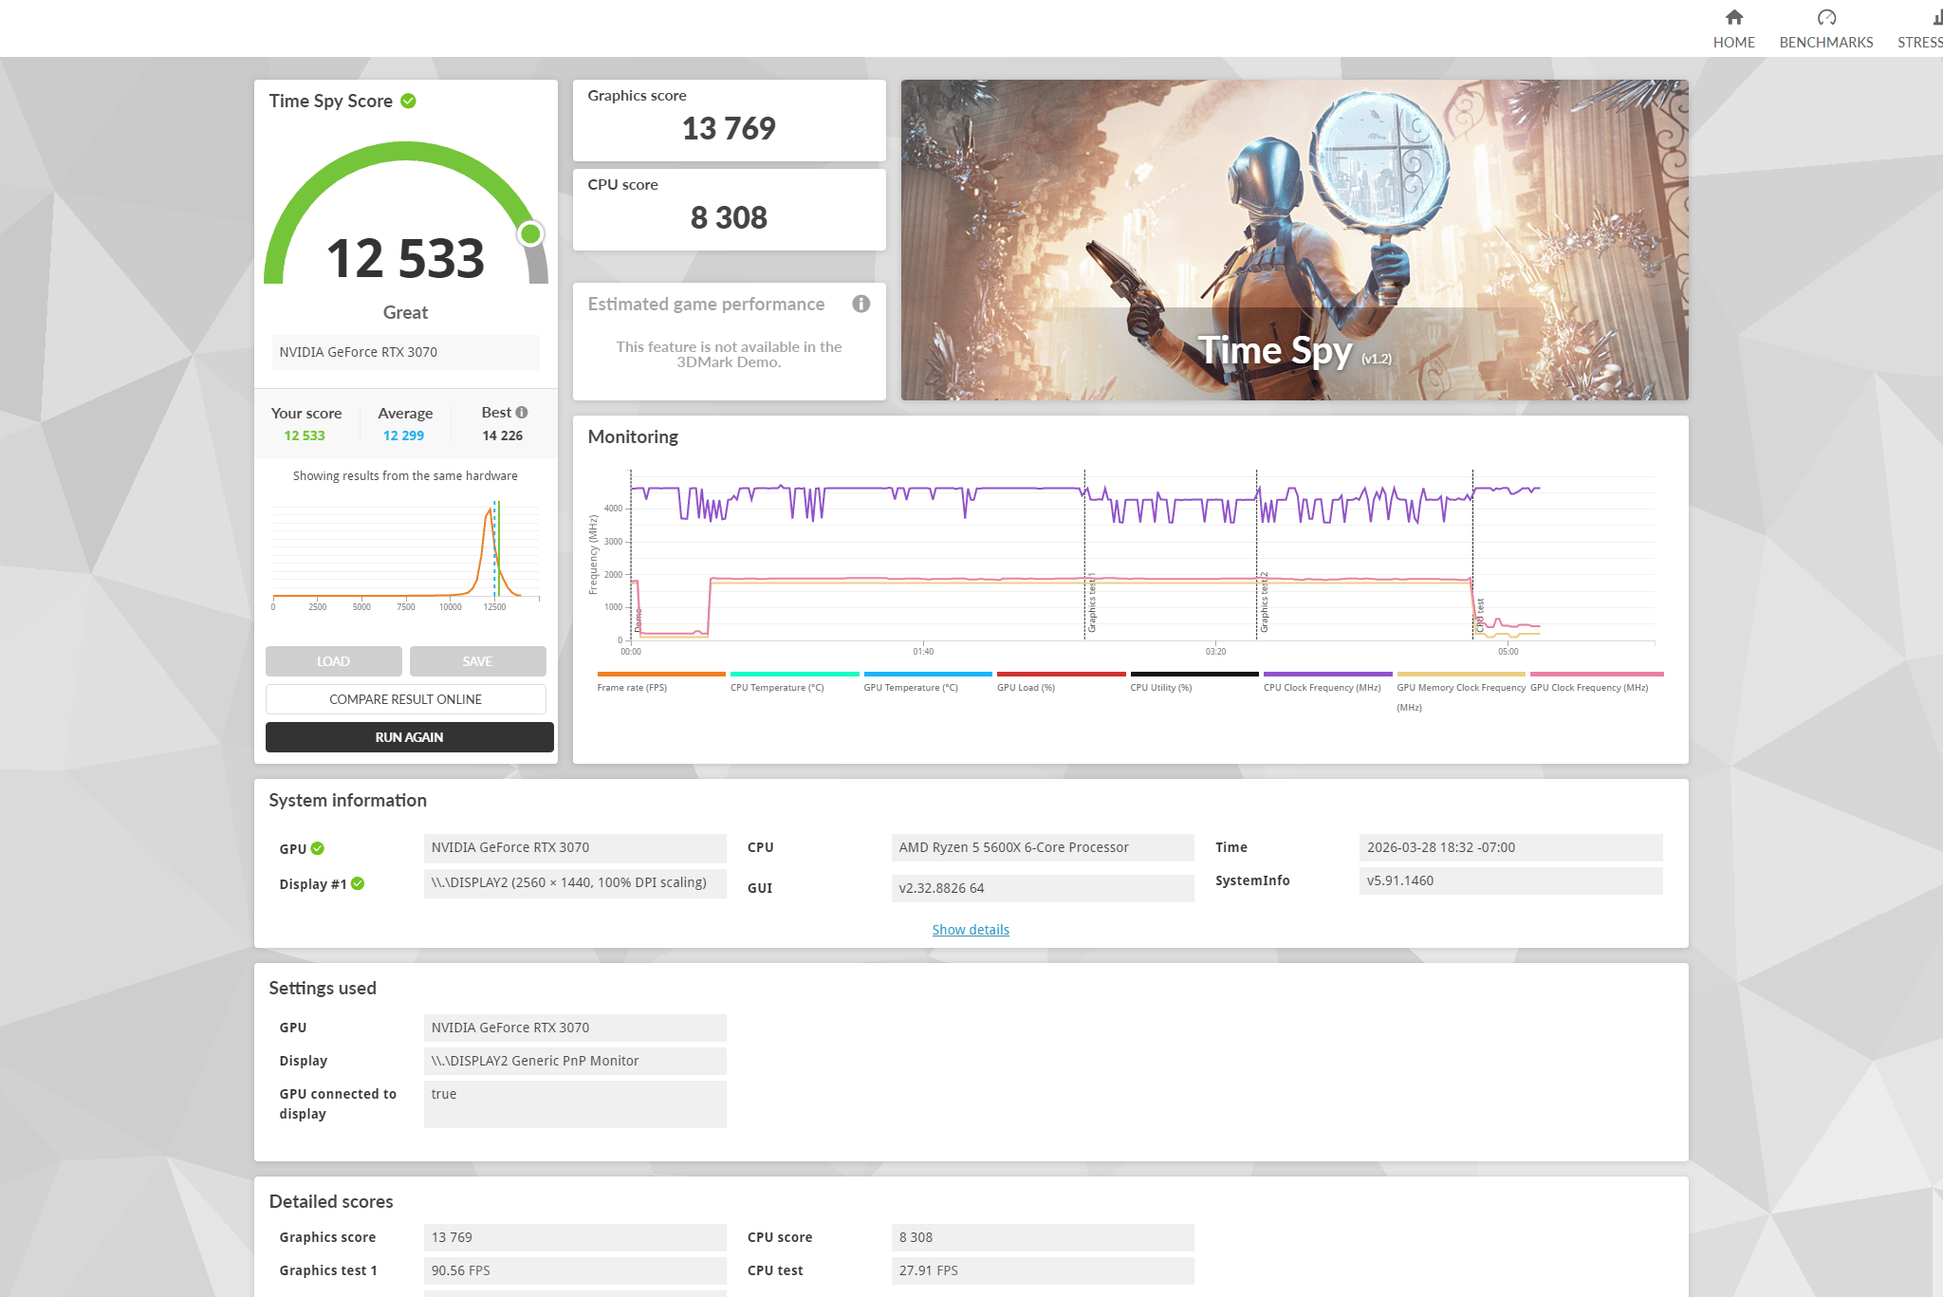Click the green check next to GPU label
This screenshot has height=1297, width=1943.
click(318, 848)
